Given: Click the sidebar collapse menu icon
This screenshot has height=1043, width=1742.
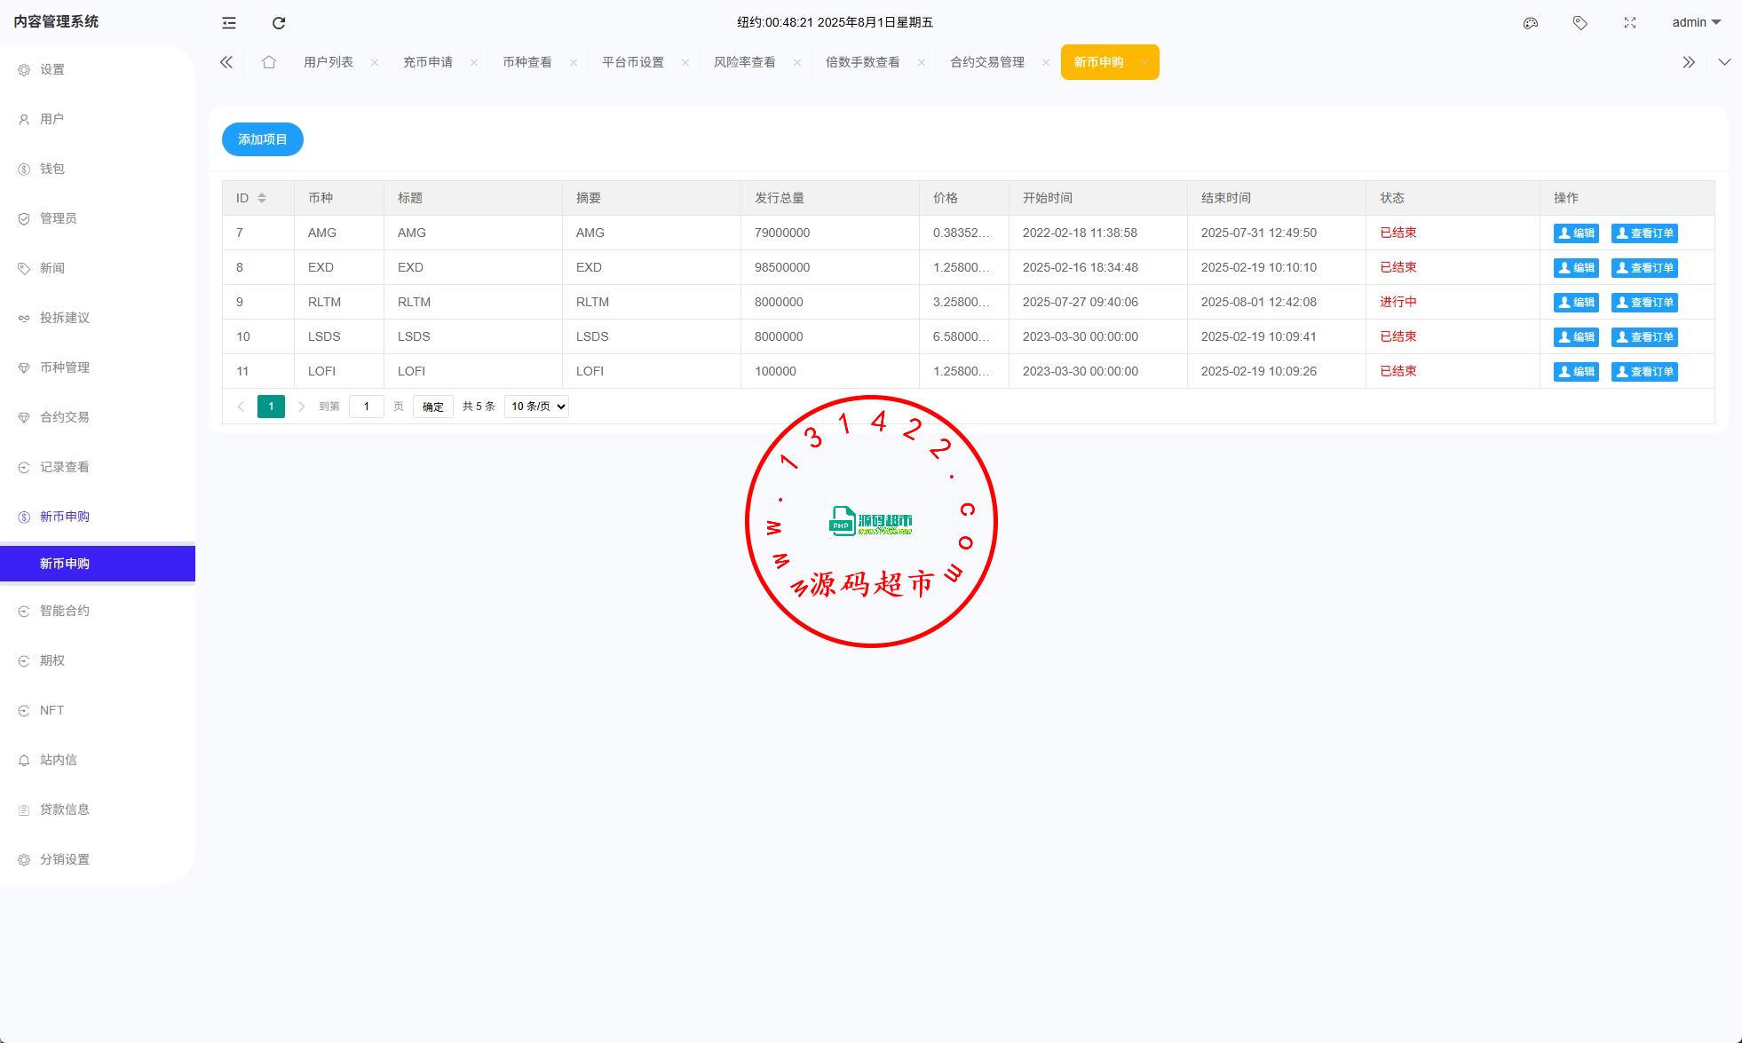Looking at the screenshot, I should click(229, 23).
